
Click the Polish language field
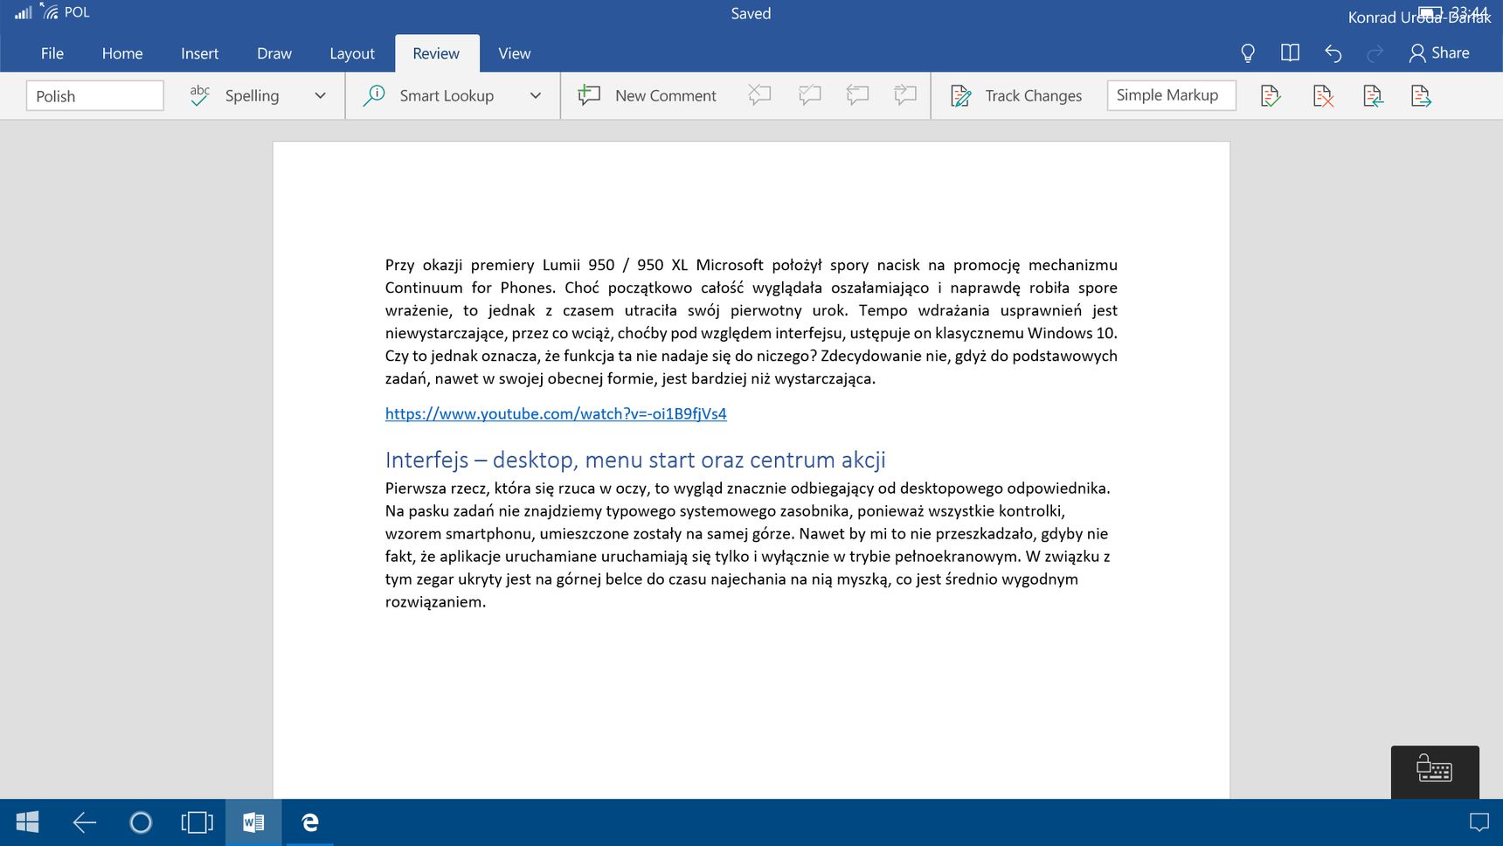tap(95, 96)
